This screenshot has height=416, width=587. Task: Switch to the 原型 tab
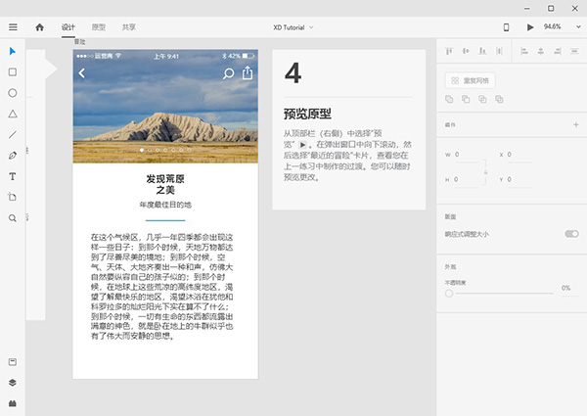[x=99, y=27]
